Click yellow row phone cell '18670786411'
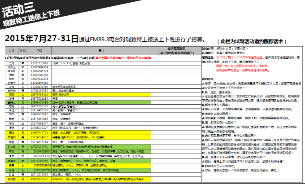This screenshot has height=184, width=305. pyautogui.click(x=39, y=95)
